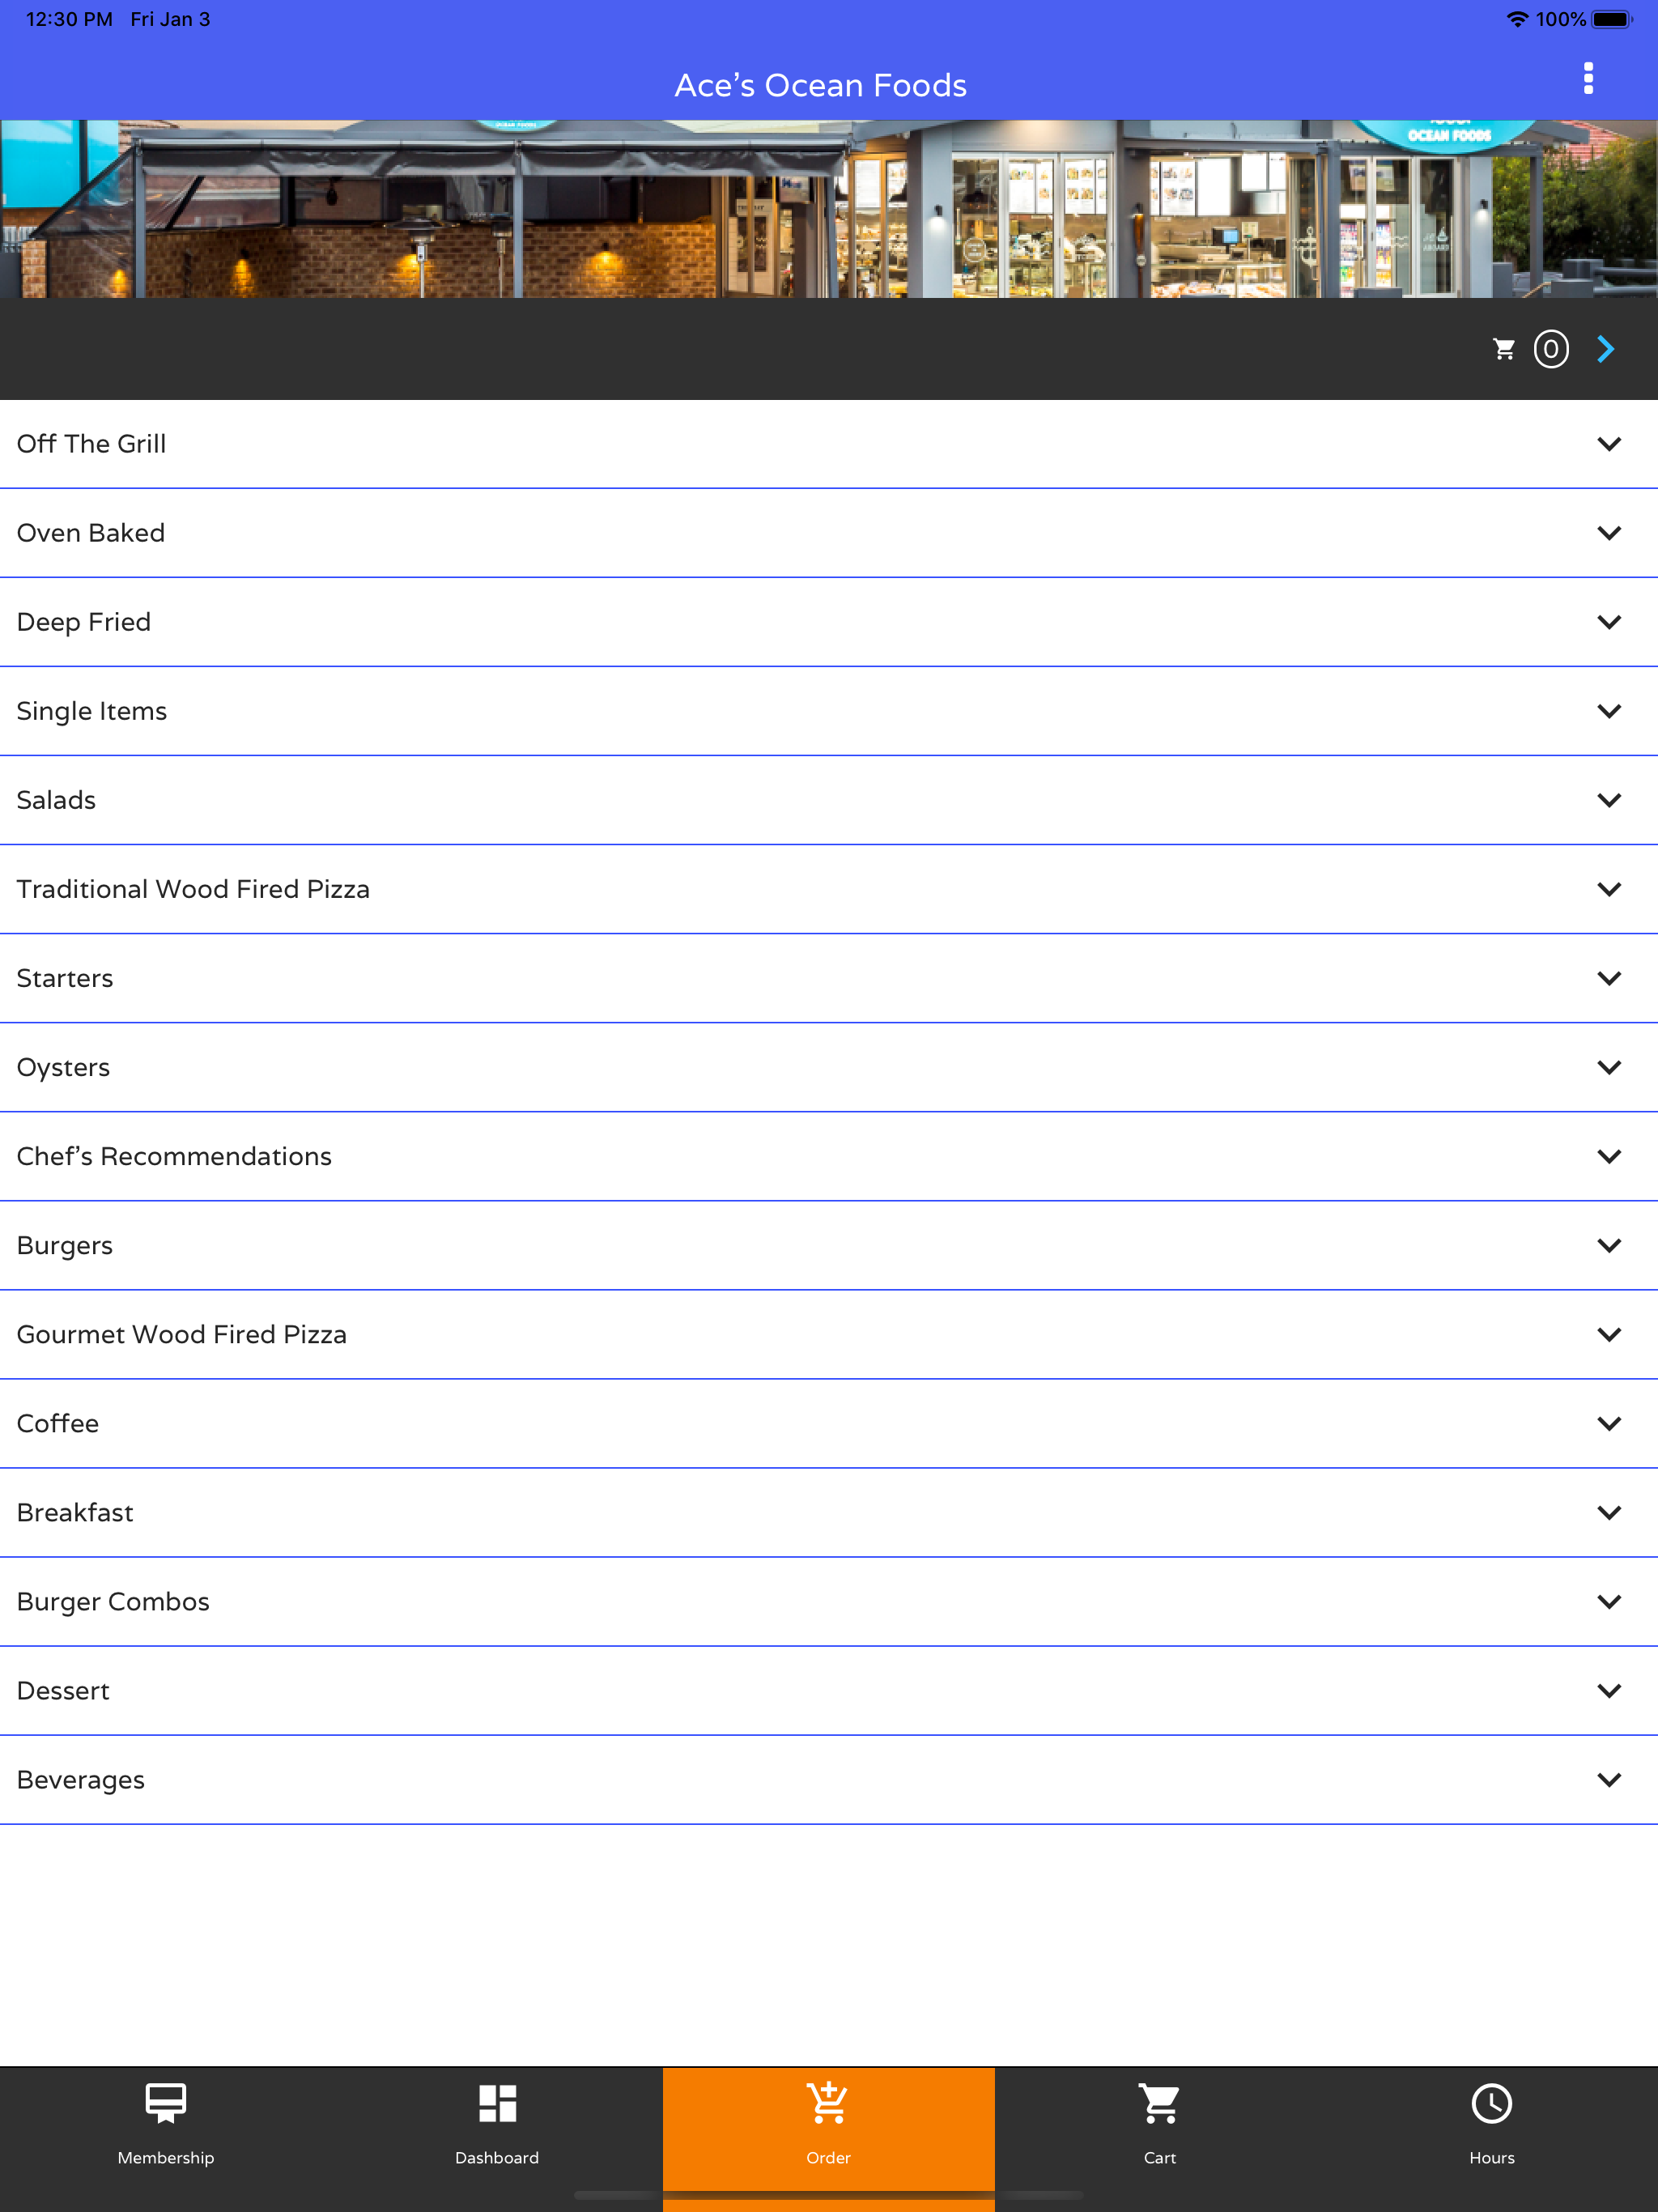The width and height of the screenshot is (1658, 2212).
Task: Tap the battery status icon
Action: 1611,19
